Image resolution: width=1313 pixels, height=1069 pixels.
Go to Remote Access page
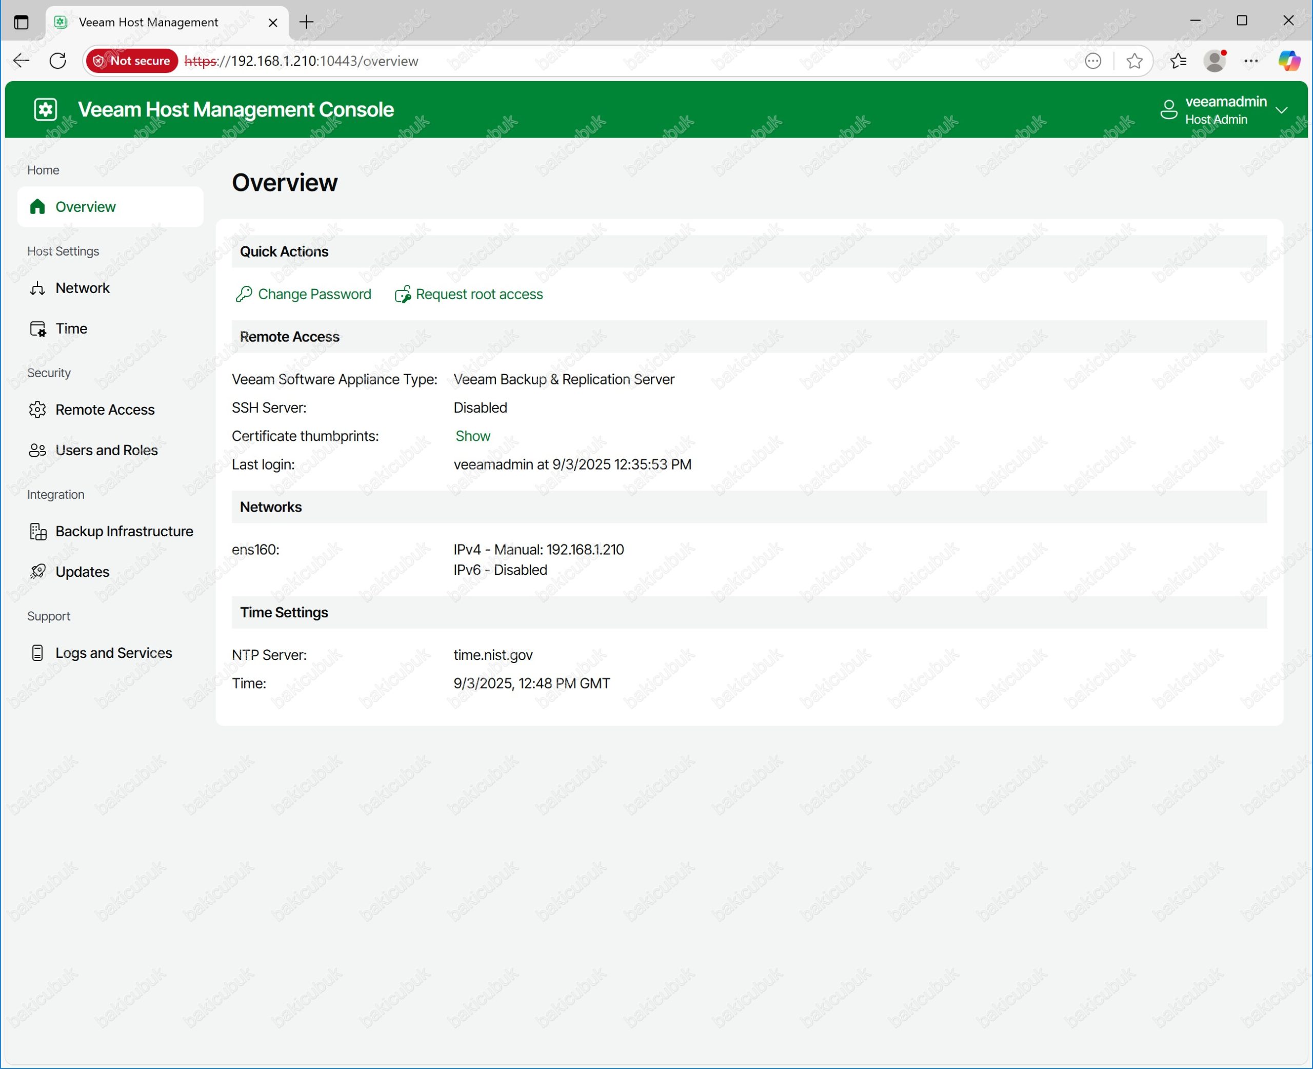(x=110, y=410)
